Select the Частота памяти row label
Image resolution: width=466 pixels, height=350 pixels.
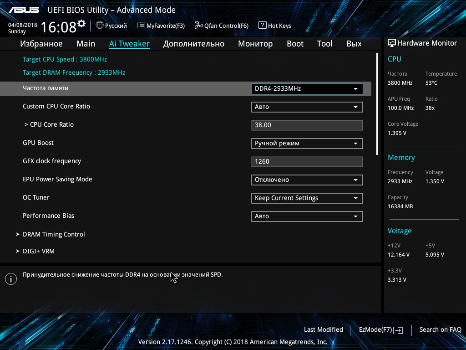click(x=46, y=88)
